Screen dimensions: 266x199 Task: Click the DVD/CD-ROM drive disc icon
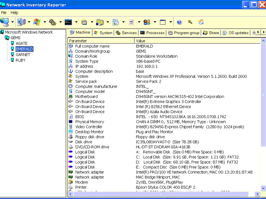(71, 147)
